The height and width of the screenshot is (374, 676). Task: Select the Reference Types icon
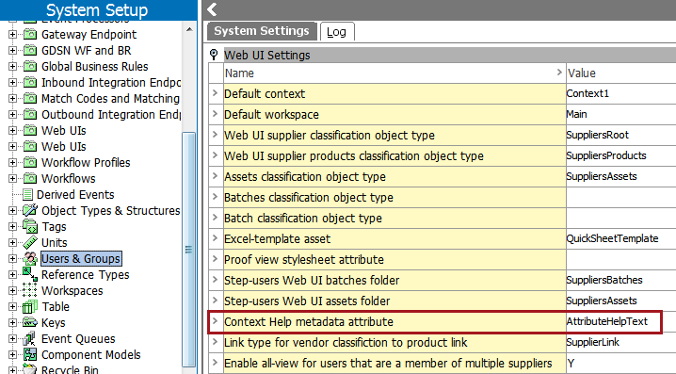point(30,274)
